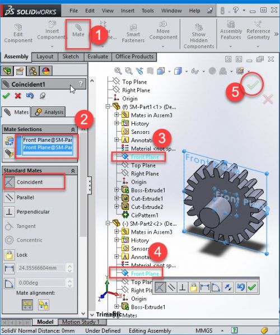Expand History under SM-Part1
The height and width of the screenshot is (335, 280).
pyautogui.click(x=116, y=123)
